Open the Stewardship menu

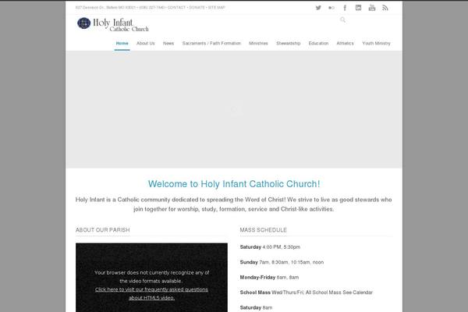click(x=289, y=44)
